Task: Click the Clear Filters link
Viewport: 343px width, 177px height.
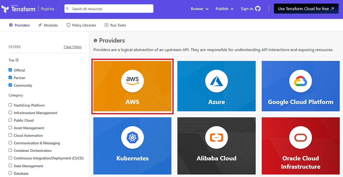Action: coord(73,47)
